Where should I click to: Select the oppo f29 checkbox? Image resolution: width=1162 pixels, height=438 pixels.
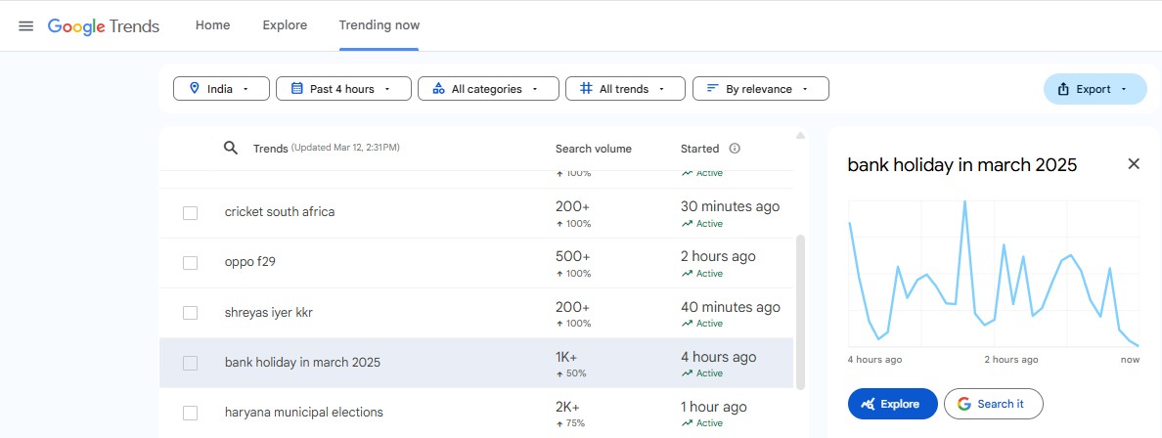pos(191,263)
